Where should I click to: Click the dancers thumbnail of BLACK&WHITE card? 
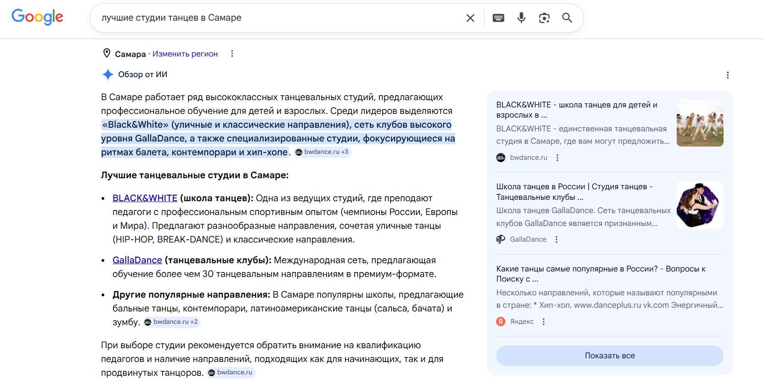click(700, 123)
